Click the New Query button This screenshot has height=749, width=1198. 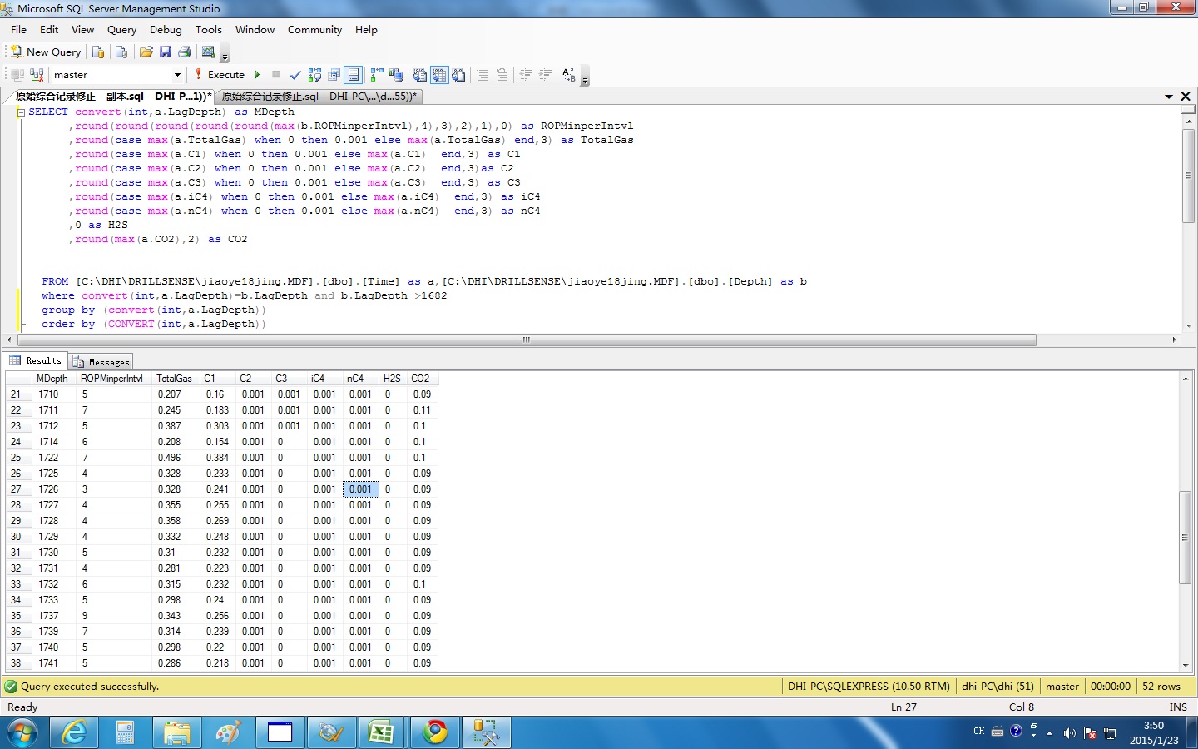coord(46,52)
